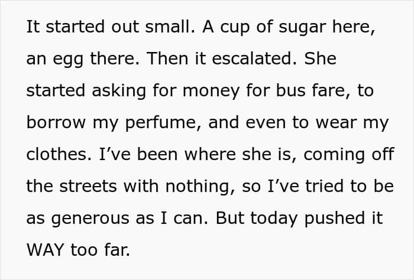Click the word "clothes."
The image size is (414, 280).
pos(59,154)
